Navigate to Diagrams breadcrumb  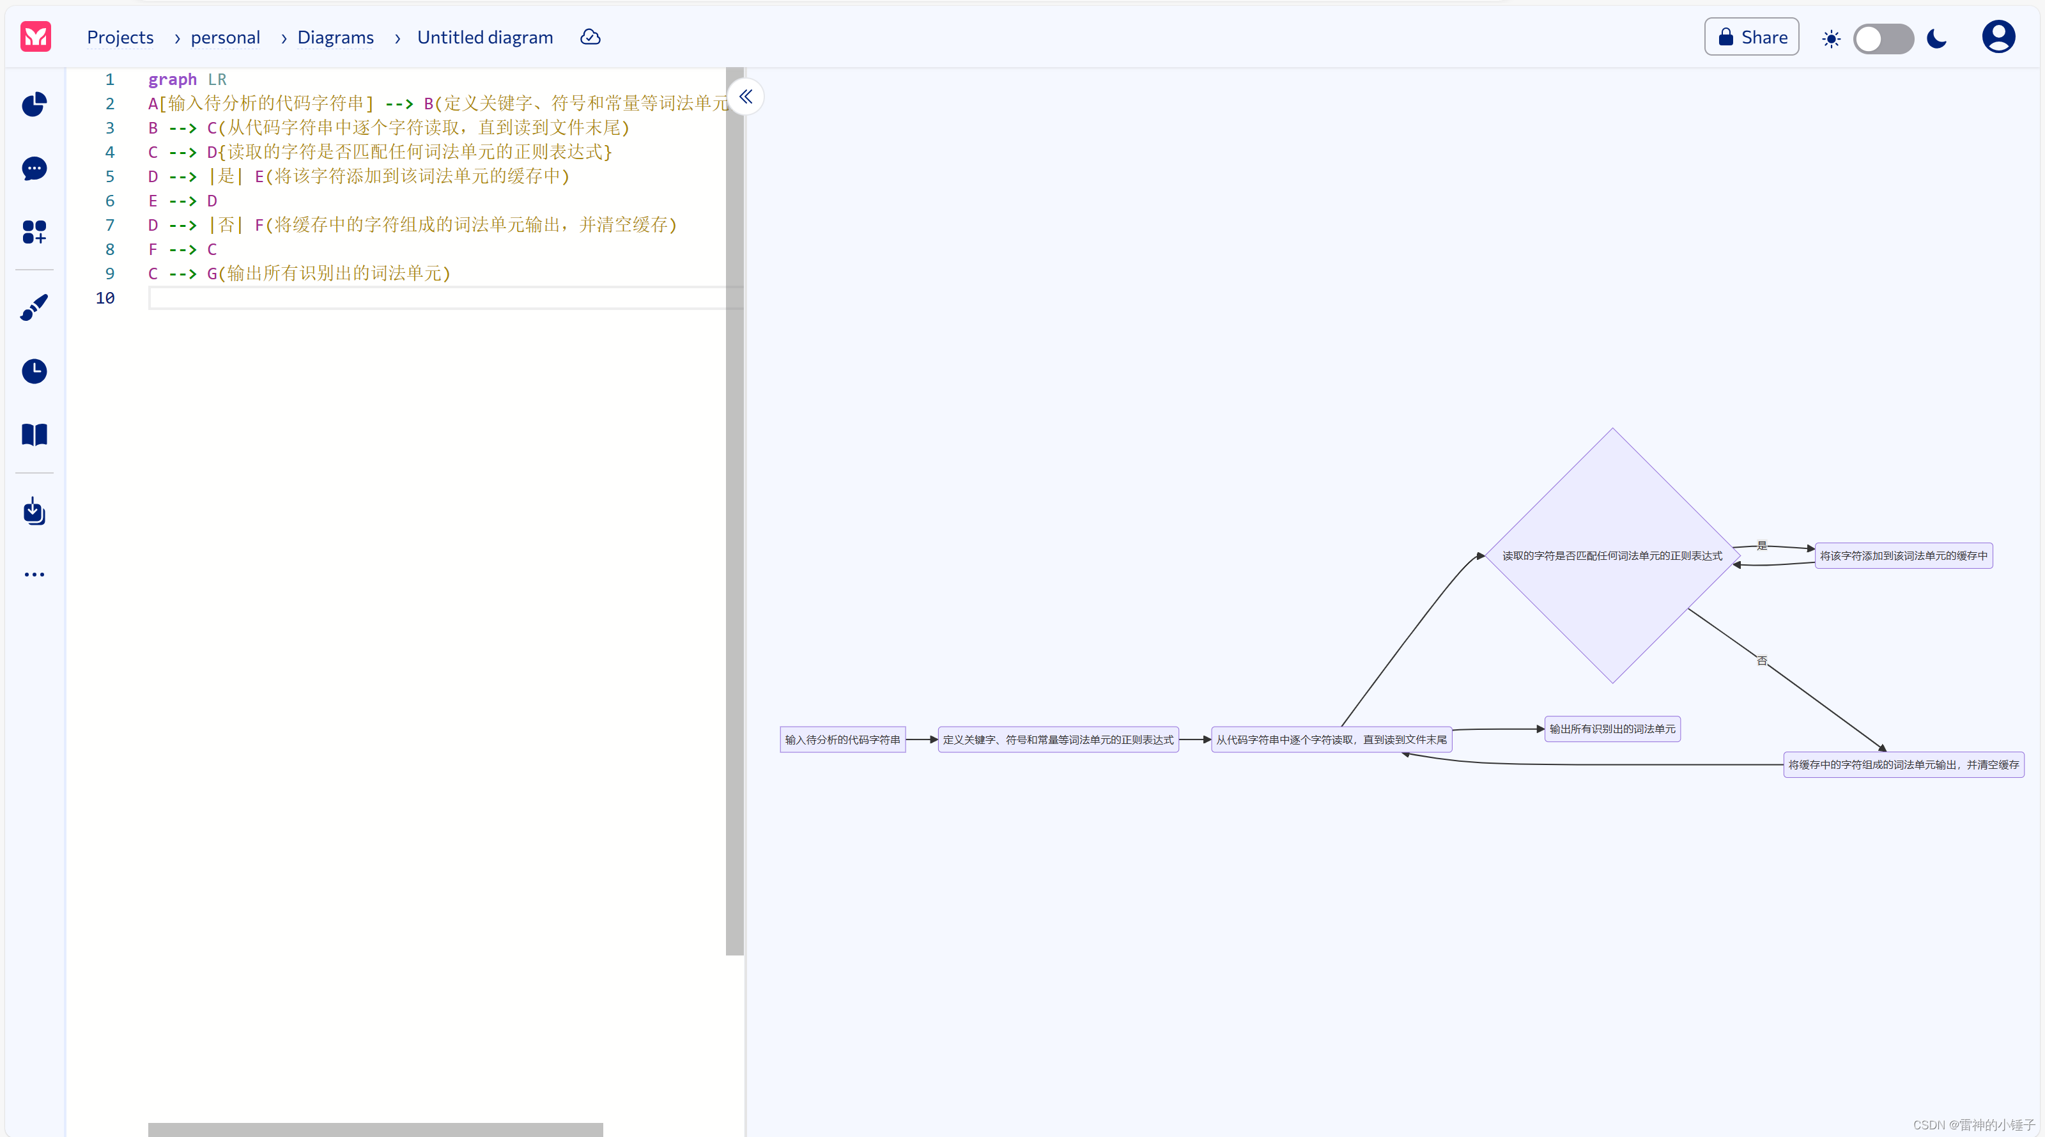[335, 37]
